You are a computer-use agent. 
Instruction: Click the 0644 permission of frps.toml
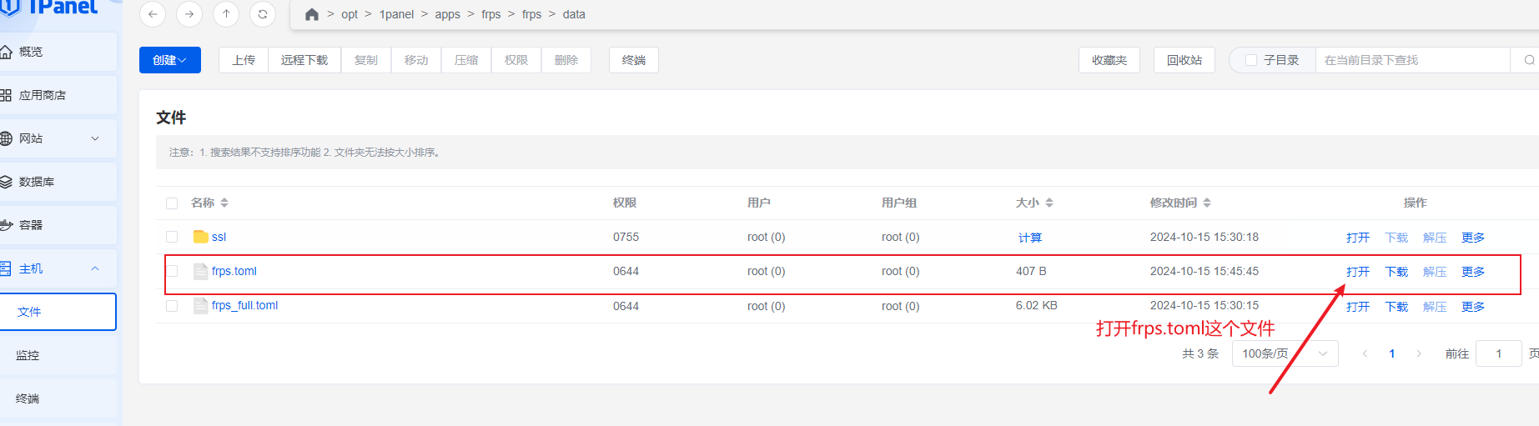[626, 271]
